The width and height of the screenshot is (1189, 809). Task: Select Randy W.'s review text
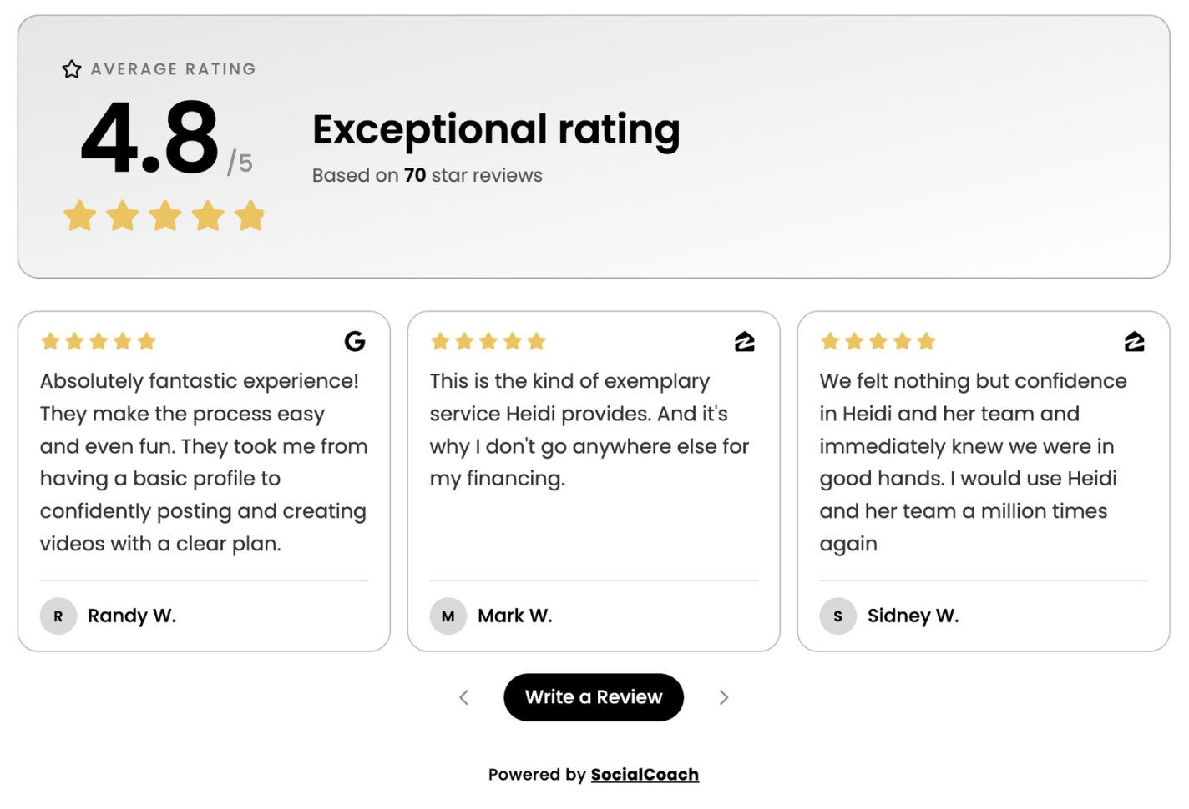coord(204,462)
